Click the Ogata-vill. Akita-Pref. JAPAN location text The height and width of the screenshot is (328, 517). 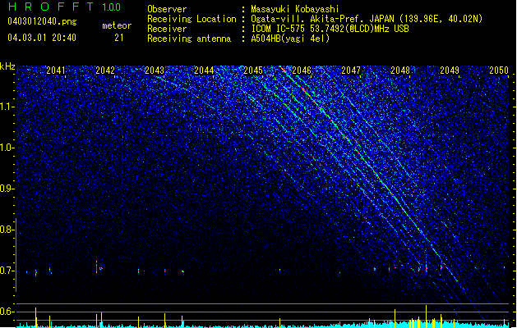pyautogui.click(x=367, y=19)
